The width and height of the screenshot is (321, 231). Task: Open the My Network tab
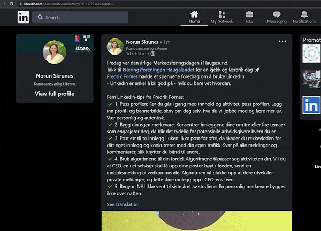pos(221,18)
